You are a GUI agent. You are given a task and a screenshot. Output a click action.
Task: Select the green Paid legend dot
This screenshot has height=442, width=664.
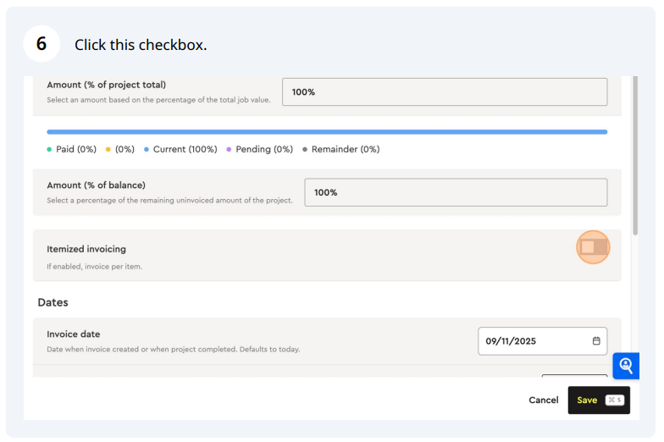tap(49, 149)
